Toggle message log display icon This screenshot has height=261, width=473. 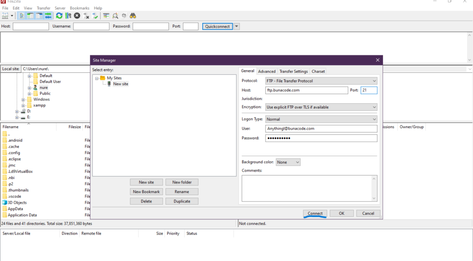[21, 16]
